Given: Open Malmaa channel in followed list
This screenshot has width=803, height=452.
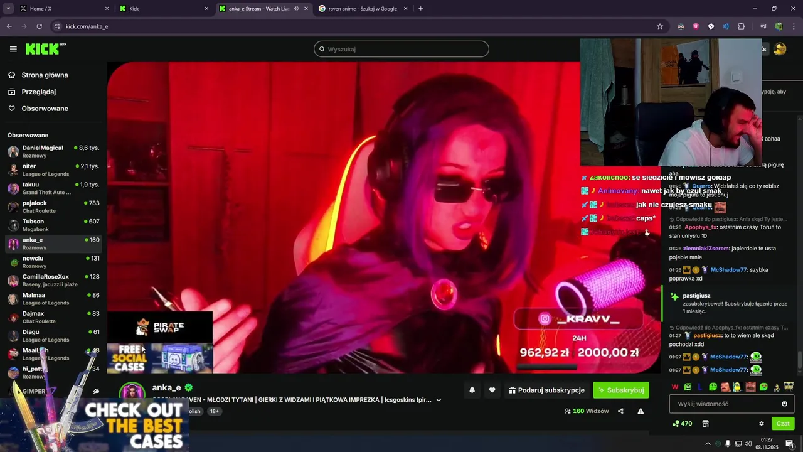Looking at the screenshot, I should 53,299.
